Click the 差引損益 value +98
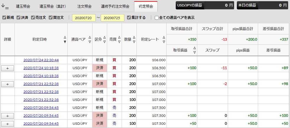This screenshot has height=128, width=290. tap(285, 84)
